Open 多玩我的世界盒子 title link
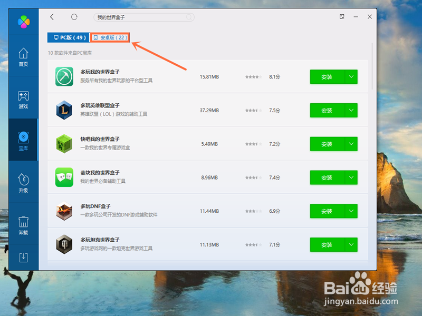This screenshot has width=422, height=316. [x=100, y=72]
